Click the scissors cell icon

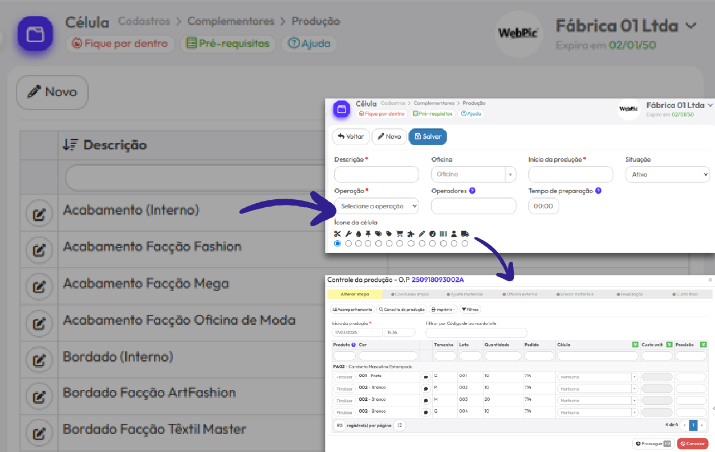point(338,233)
